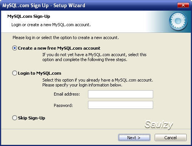Viewport: 192px width, 146px height.
Task: Click the gear icon in the wizard header
Action: pos(178,21)
